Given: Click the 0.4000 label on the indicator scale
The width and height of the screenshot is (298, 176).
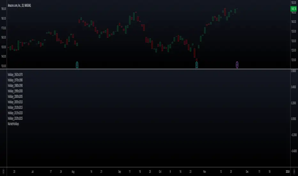Looking at the screenshot, I should [x=294, y=87].
